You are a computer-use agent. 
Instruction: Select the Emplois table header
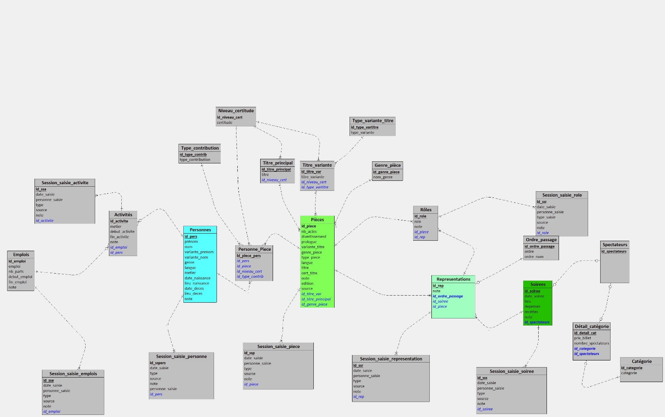click(21, 255)
